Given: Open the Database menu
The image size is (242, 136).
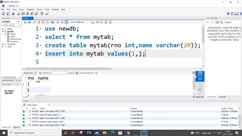Looking at the screenshot, I should (30, 9).
